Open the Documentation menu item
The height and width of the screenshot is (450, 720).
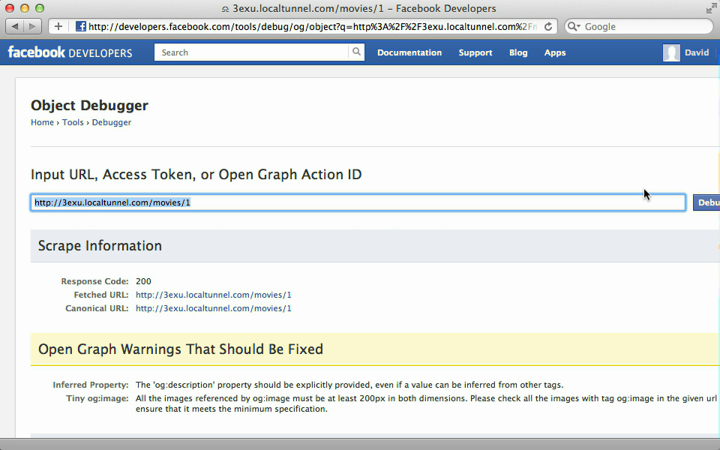click(x=409, y=52)
